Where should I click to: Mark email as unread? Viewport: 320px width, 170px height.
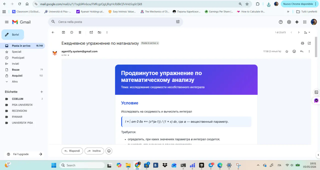91,32
